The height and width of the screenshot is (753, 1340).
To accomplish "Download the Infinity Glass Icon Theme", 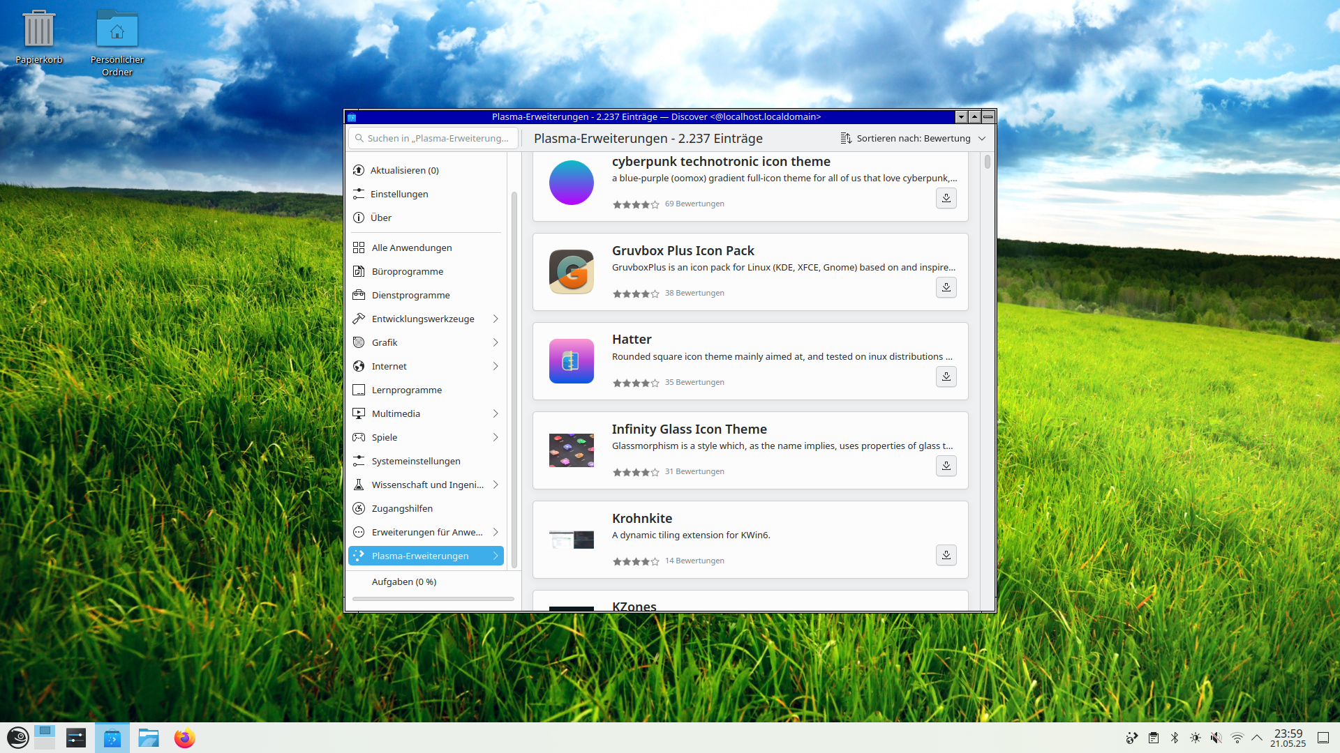I will coord(946,466).
